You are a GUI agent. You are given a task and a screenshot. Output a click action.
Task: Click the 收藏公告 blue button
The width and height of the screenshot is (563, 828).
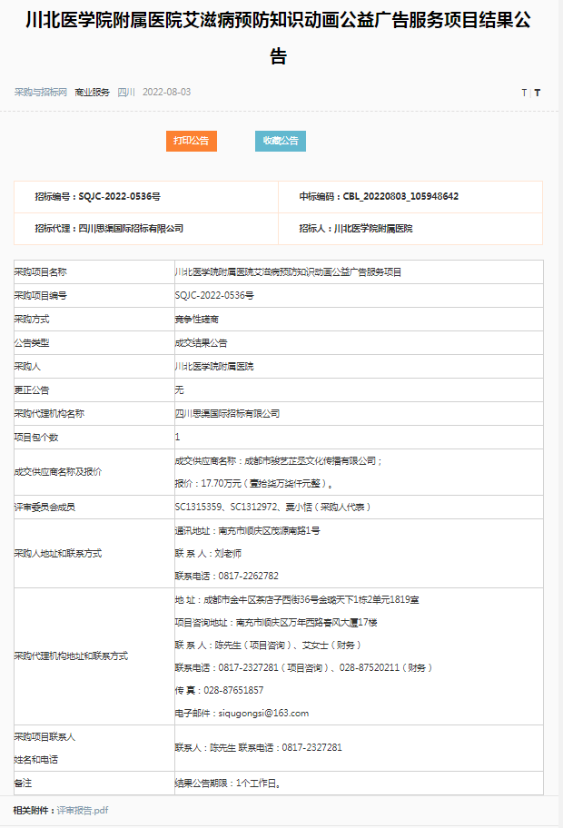(281, 141)
